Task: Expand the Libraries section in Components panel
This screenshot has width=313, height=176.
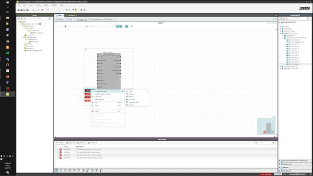Action: pyautogui.click(x=279, y=171)
